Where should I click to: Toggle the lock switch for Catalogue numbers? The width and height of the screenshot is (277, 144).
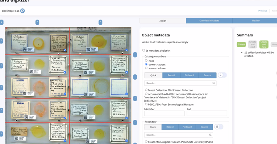point(222,75)
